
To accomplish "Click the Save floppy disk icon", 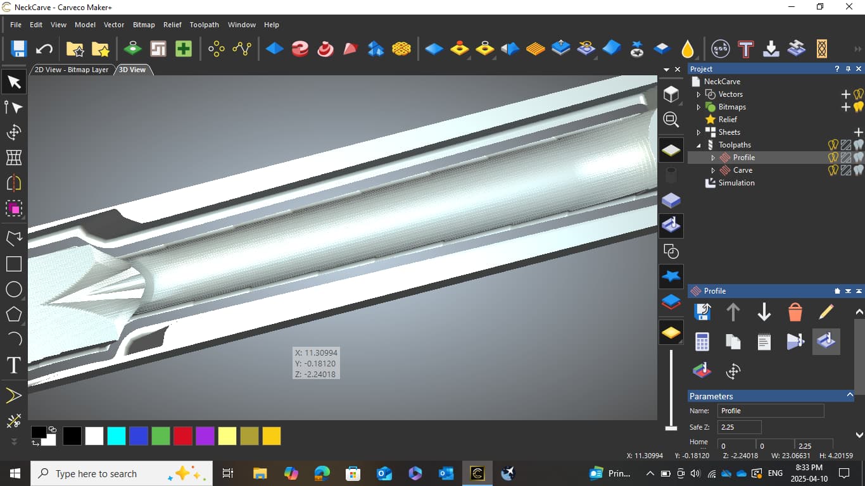I will click(18, 49).
